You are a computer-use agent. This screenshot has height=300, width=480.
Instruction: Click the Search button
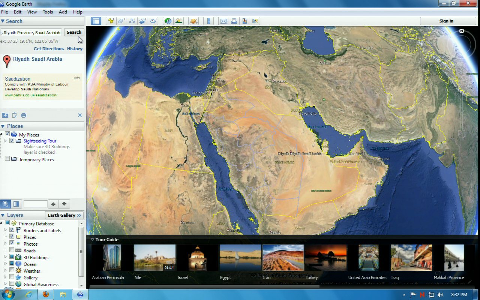[74, 32]
